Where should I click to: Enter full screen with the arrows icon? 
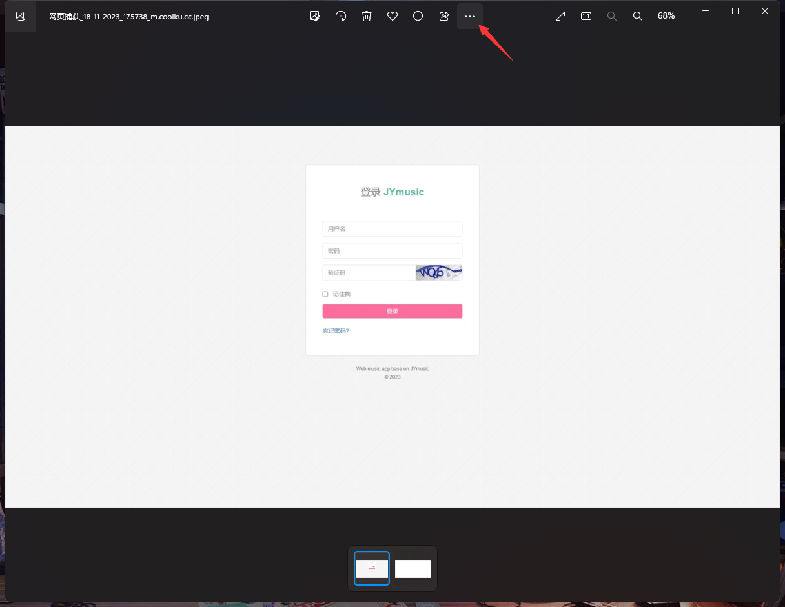[560, 16]
